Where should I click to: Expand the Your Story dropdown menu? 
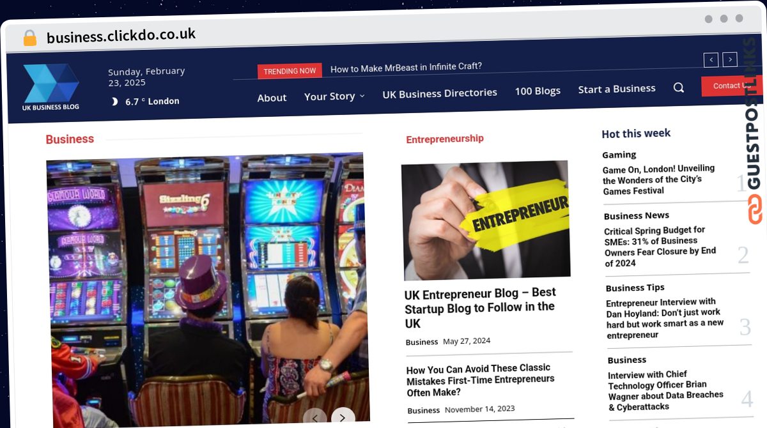(334, 96)
